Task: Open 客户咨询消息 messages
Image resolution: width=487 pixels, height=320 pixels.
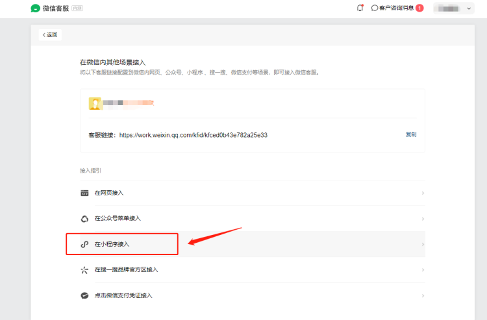Action: (x=396, y=8)
